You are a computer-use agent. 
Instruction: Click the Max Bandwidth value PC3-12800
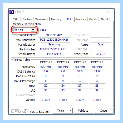pos(54,40)
